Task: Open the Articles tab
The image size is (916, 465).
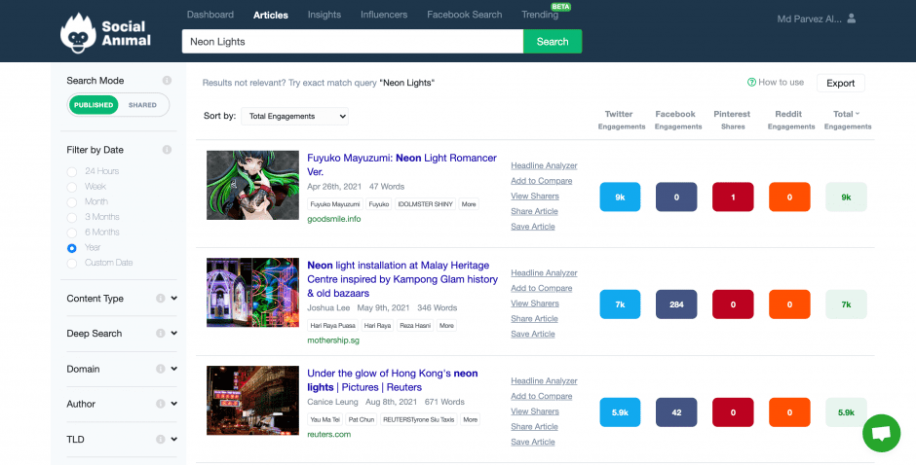Action: 271,16
